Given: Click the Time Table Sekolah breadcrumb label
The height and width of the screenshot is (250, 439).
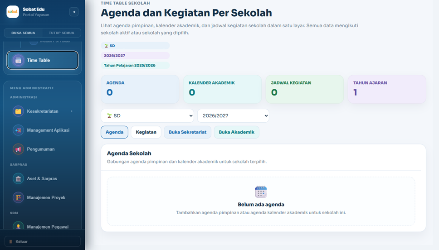Looking at the screenshot, I should coord(126,3).
